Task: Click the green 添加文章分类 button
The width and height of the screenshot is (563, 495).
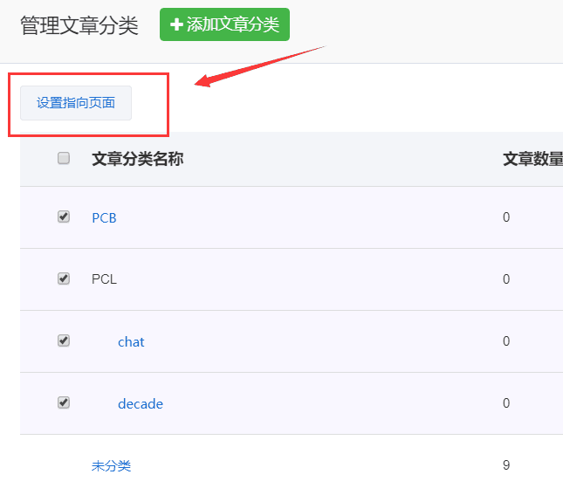Action: point(224,24)
